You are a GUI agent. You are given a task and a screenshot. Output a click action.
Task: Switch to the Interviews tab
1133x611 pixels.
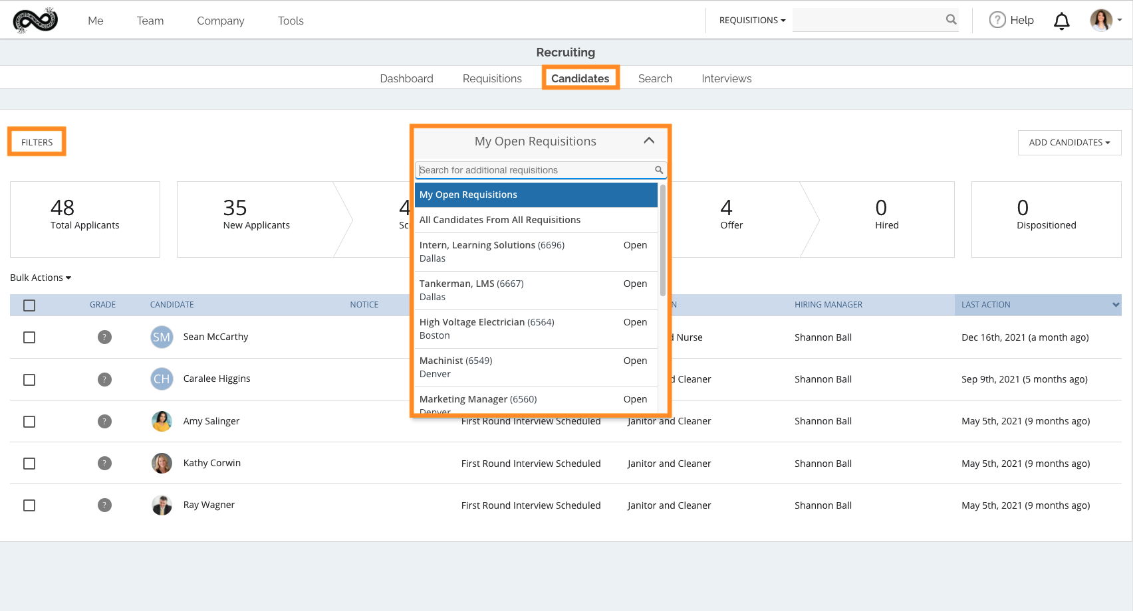click(x=726, y=78)
